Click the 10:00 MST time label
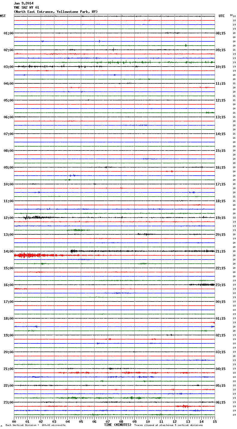The height and width of the screenshot is (429, 237). 9,184
